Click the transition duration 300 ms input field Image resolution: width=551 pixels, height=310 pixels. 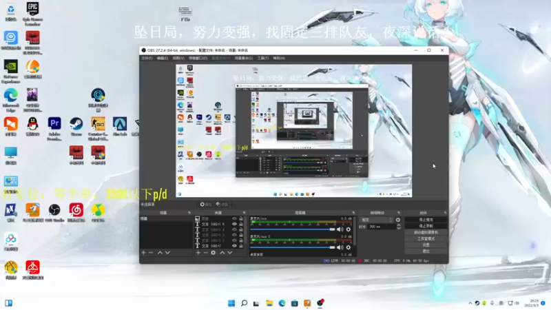click(382, 227)
